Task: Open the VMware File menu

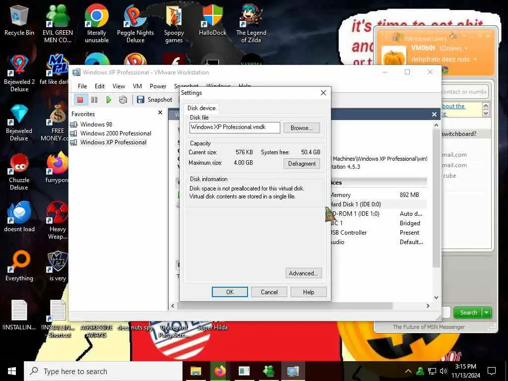Action: [x=82, y=86]
